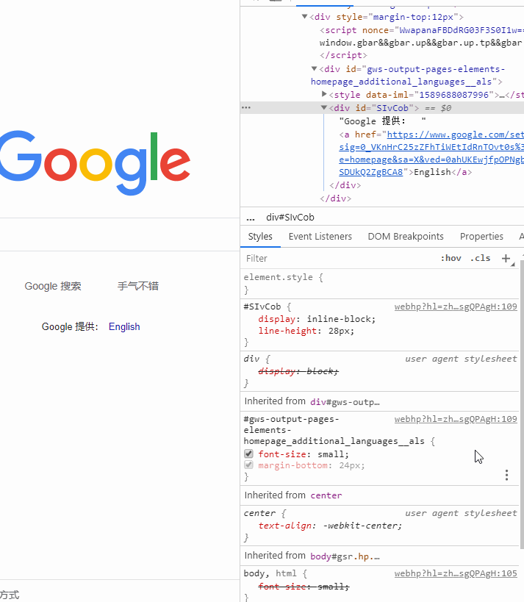The width and height of the screenshot is (524, 602).
Task: Click the struck-through font-size: small in body rule
Action: click(304, 587)
